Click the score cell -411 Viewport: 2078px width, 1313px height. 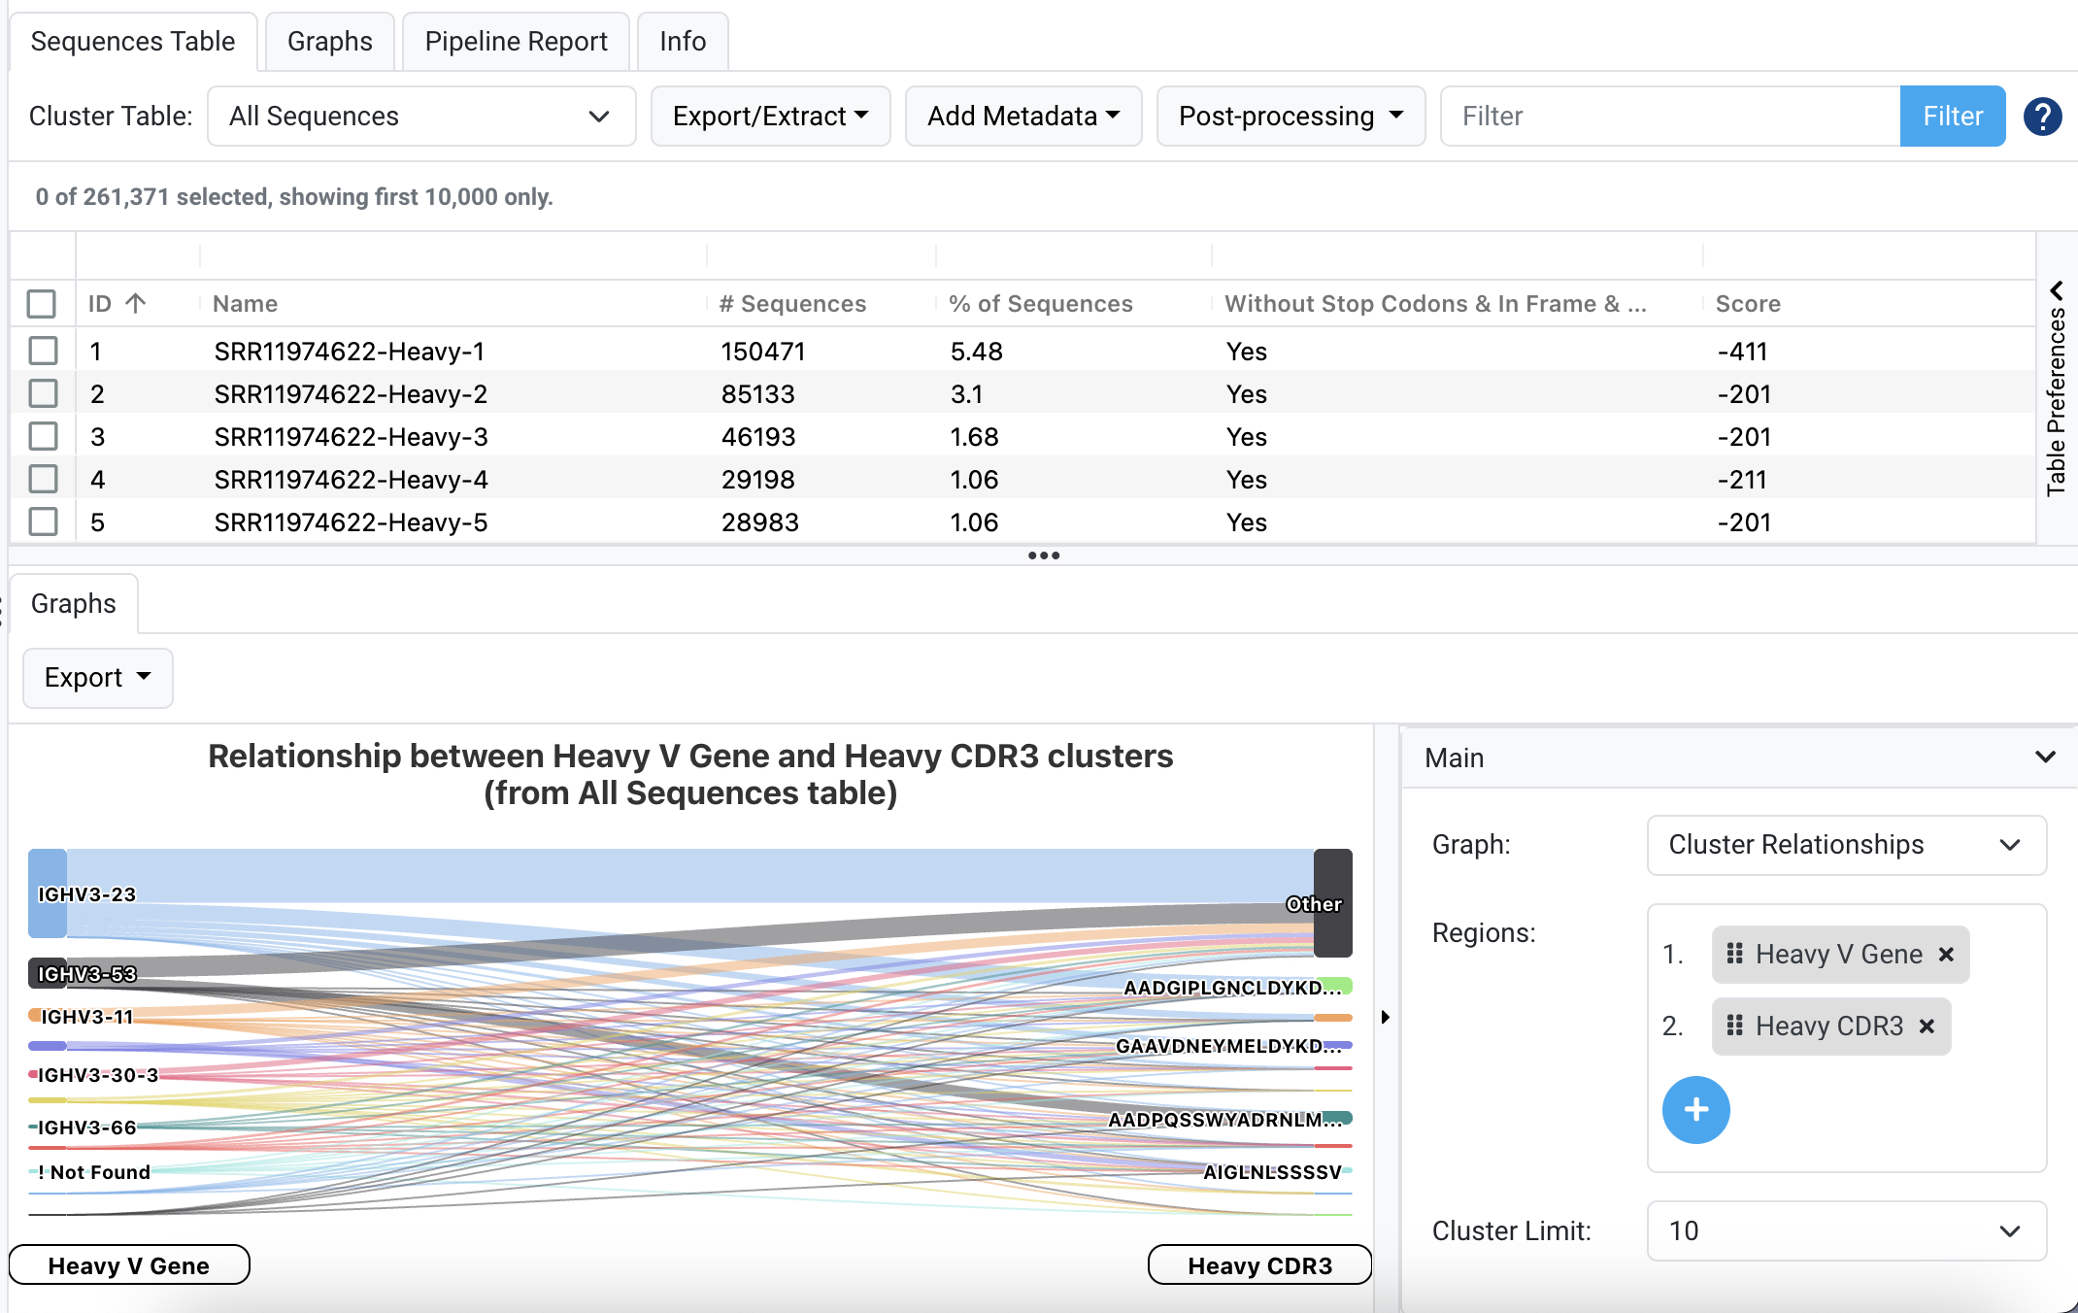[1743, 352]
